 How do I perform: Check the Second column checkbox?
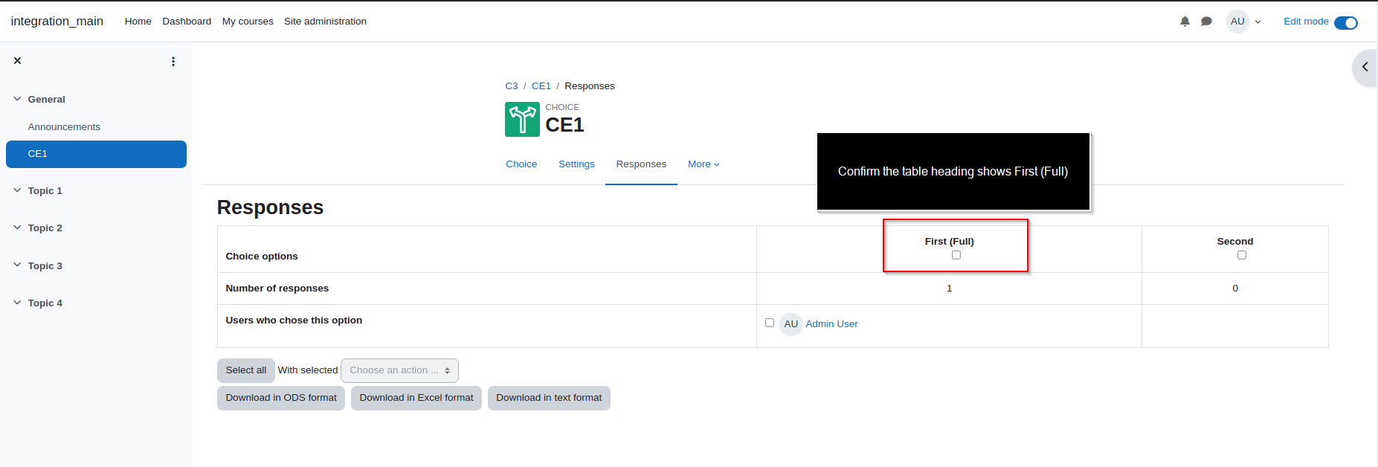[1242, 255]
